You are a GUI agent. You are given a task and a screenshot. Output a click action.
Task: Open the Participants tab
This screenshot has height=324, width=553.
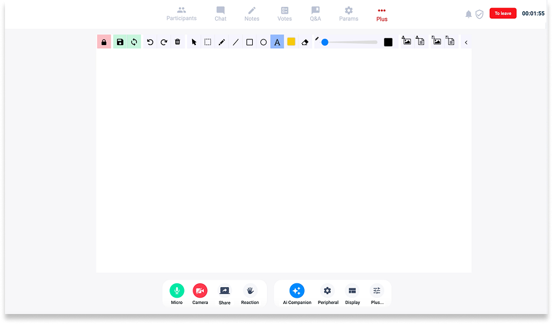pos(181,14)
